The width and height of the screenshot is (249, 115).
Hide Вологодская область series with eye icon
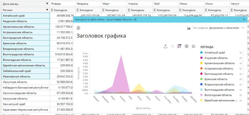click(x=240, y=95)
